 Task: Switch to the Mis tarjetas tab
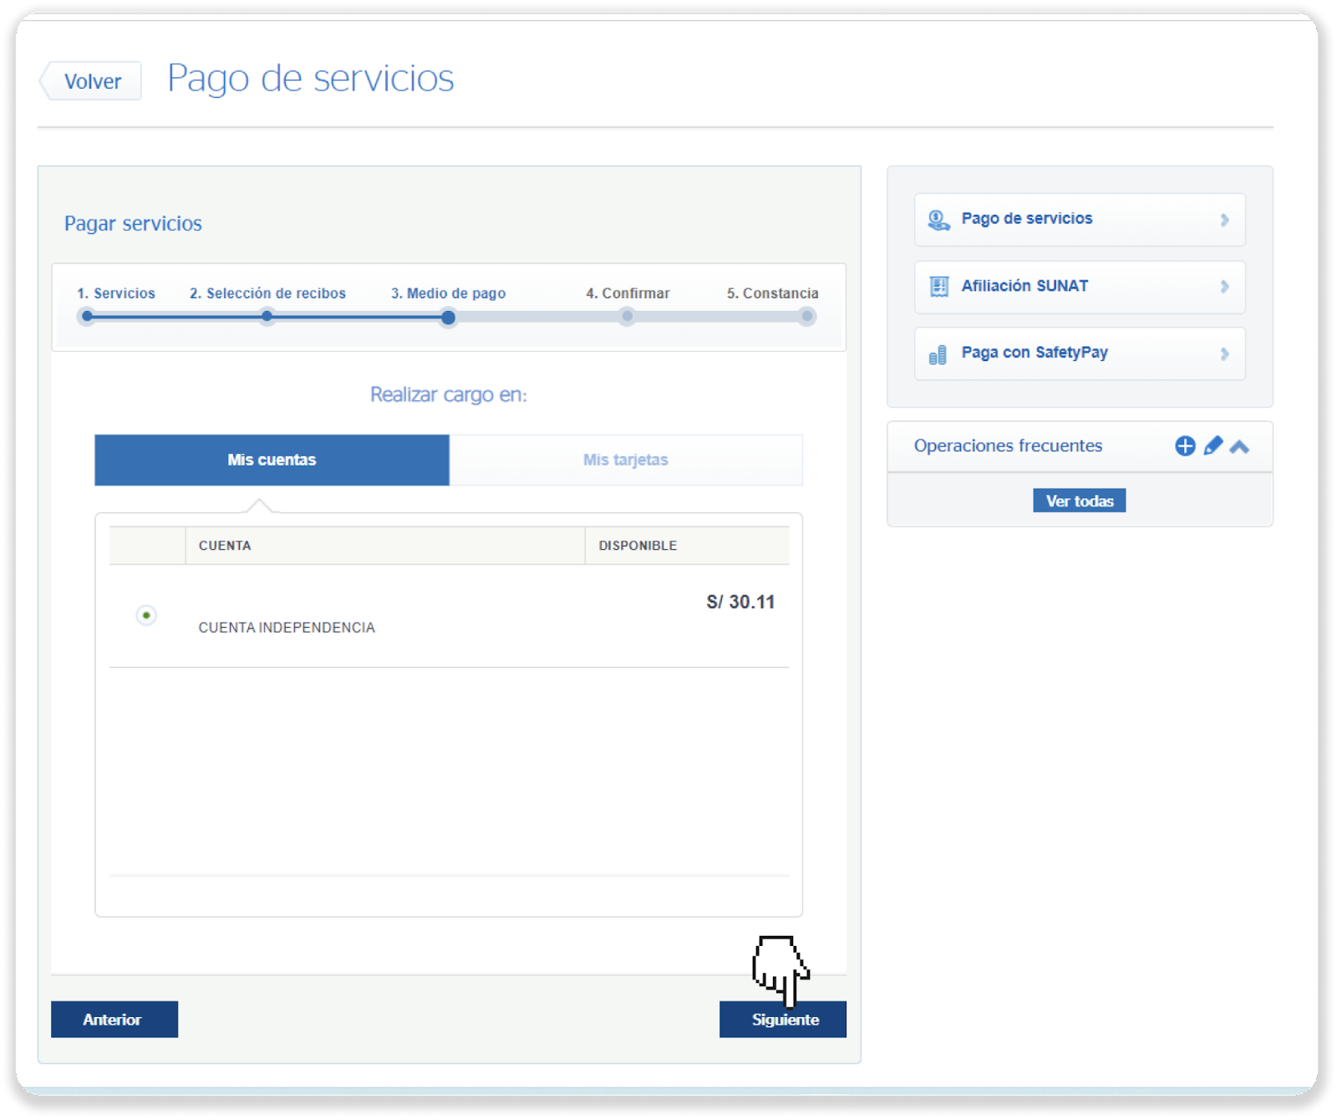[625, 460]
